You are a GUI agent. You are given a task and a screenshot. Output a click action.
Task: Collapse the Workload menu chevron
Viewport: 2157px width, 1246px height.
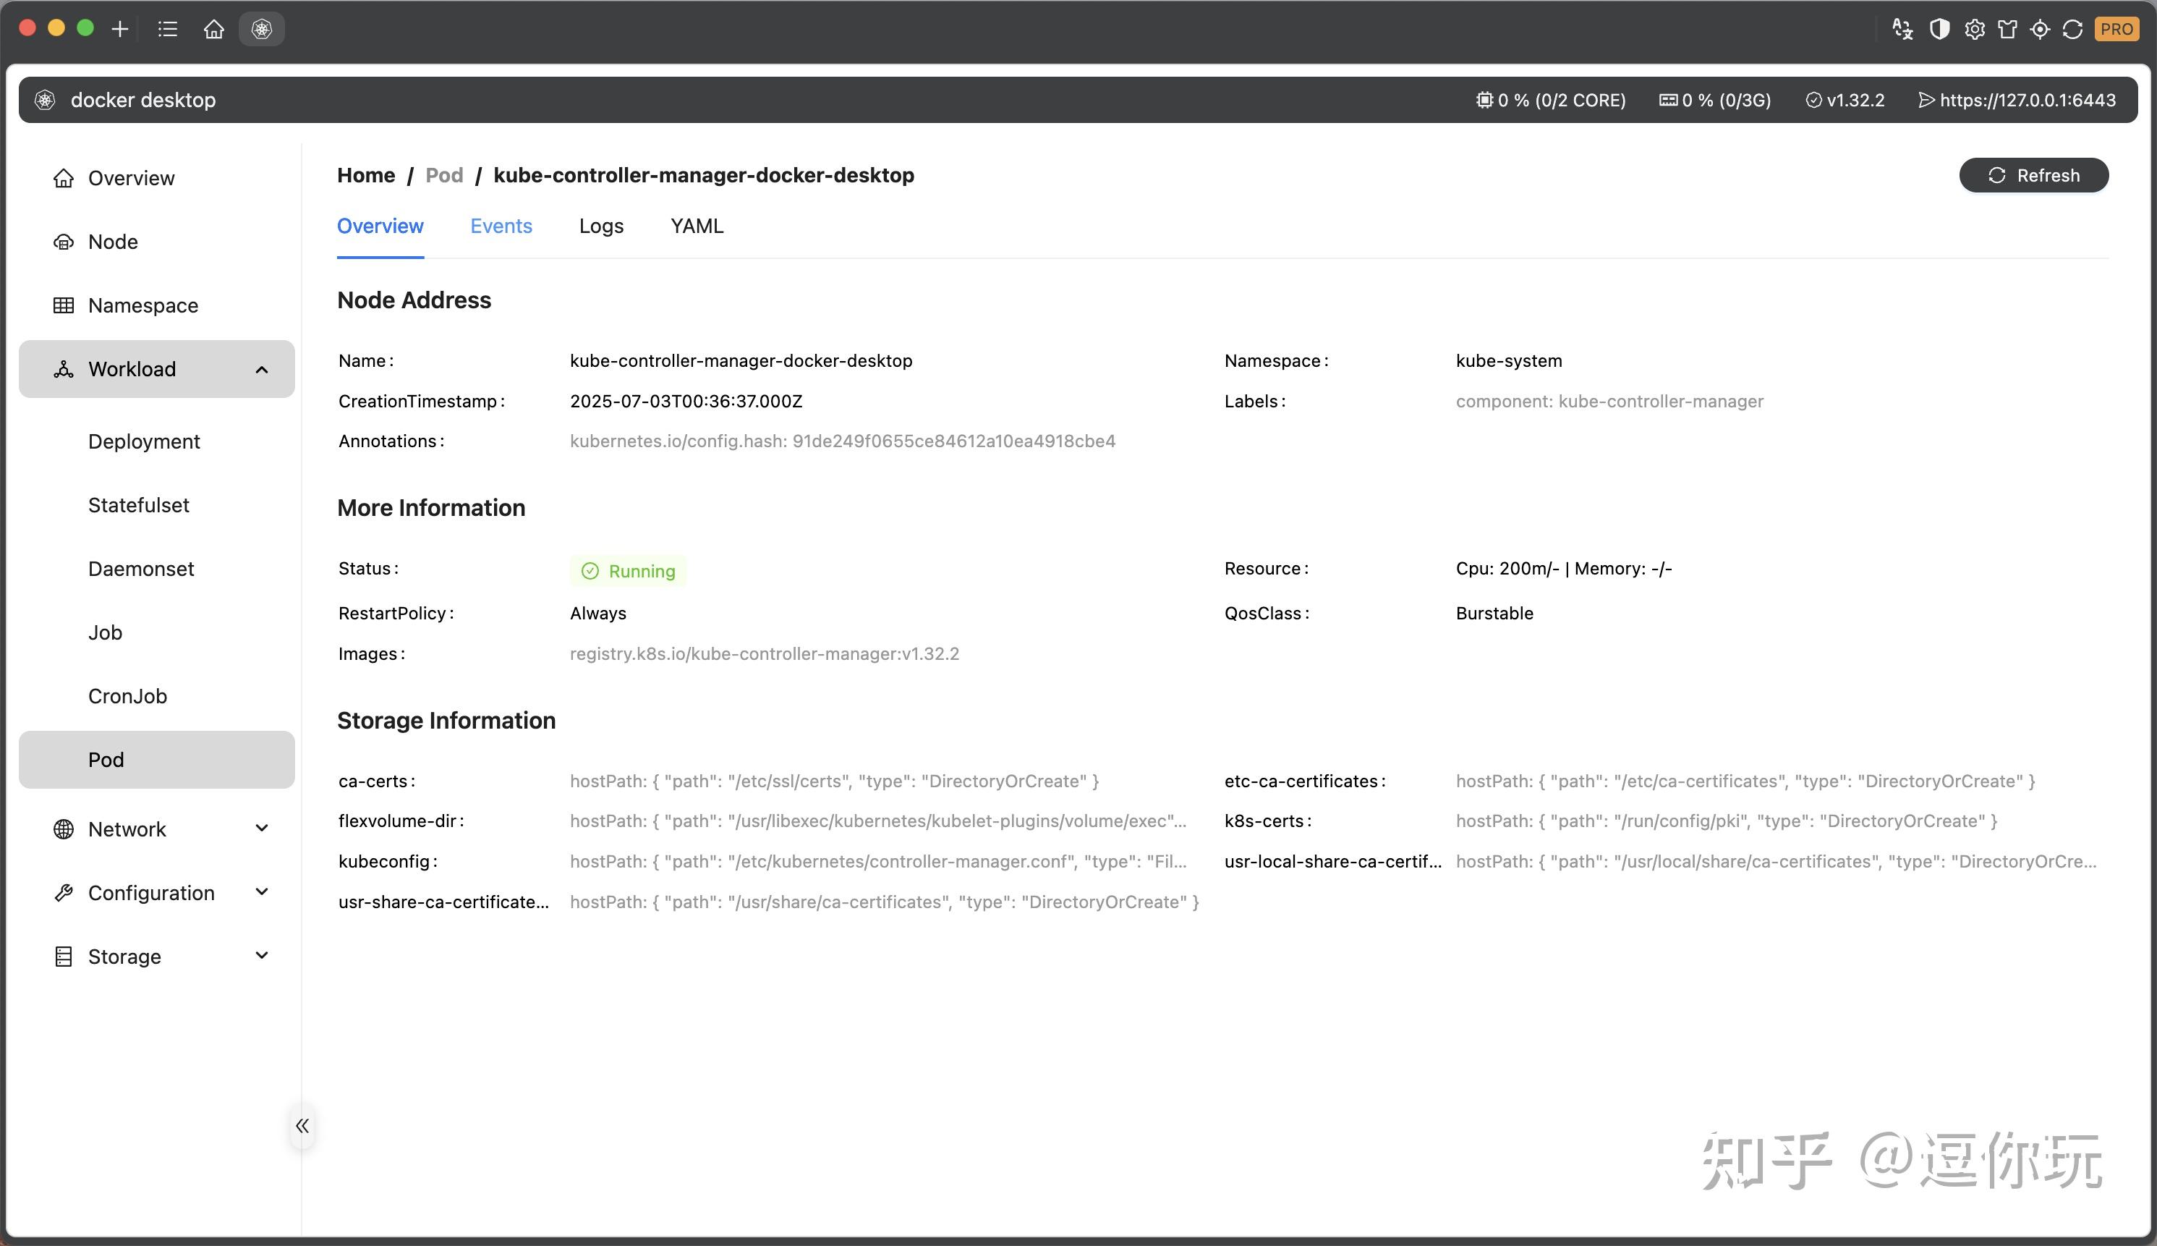[262, 370]
